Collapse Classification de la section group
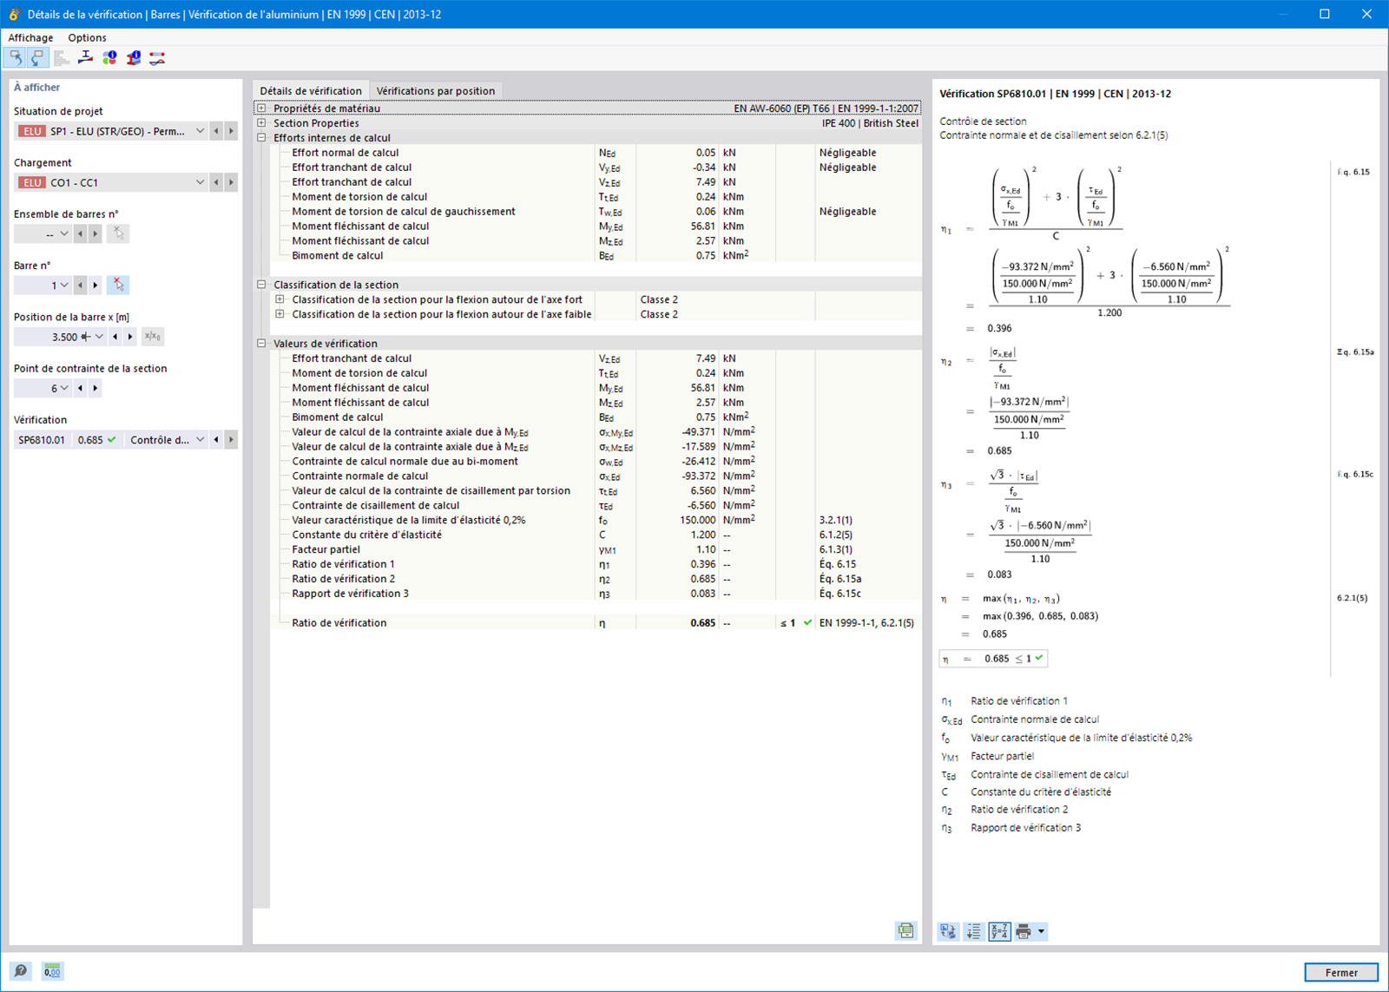This screenshot has height=992, width=1389. coord(261,285)
